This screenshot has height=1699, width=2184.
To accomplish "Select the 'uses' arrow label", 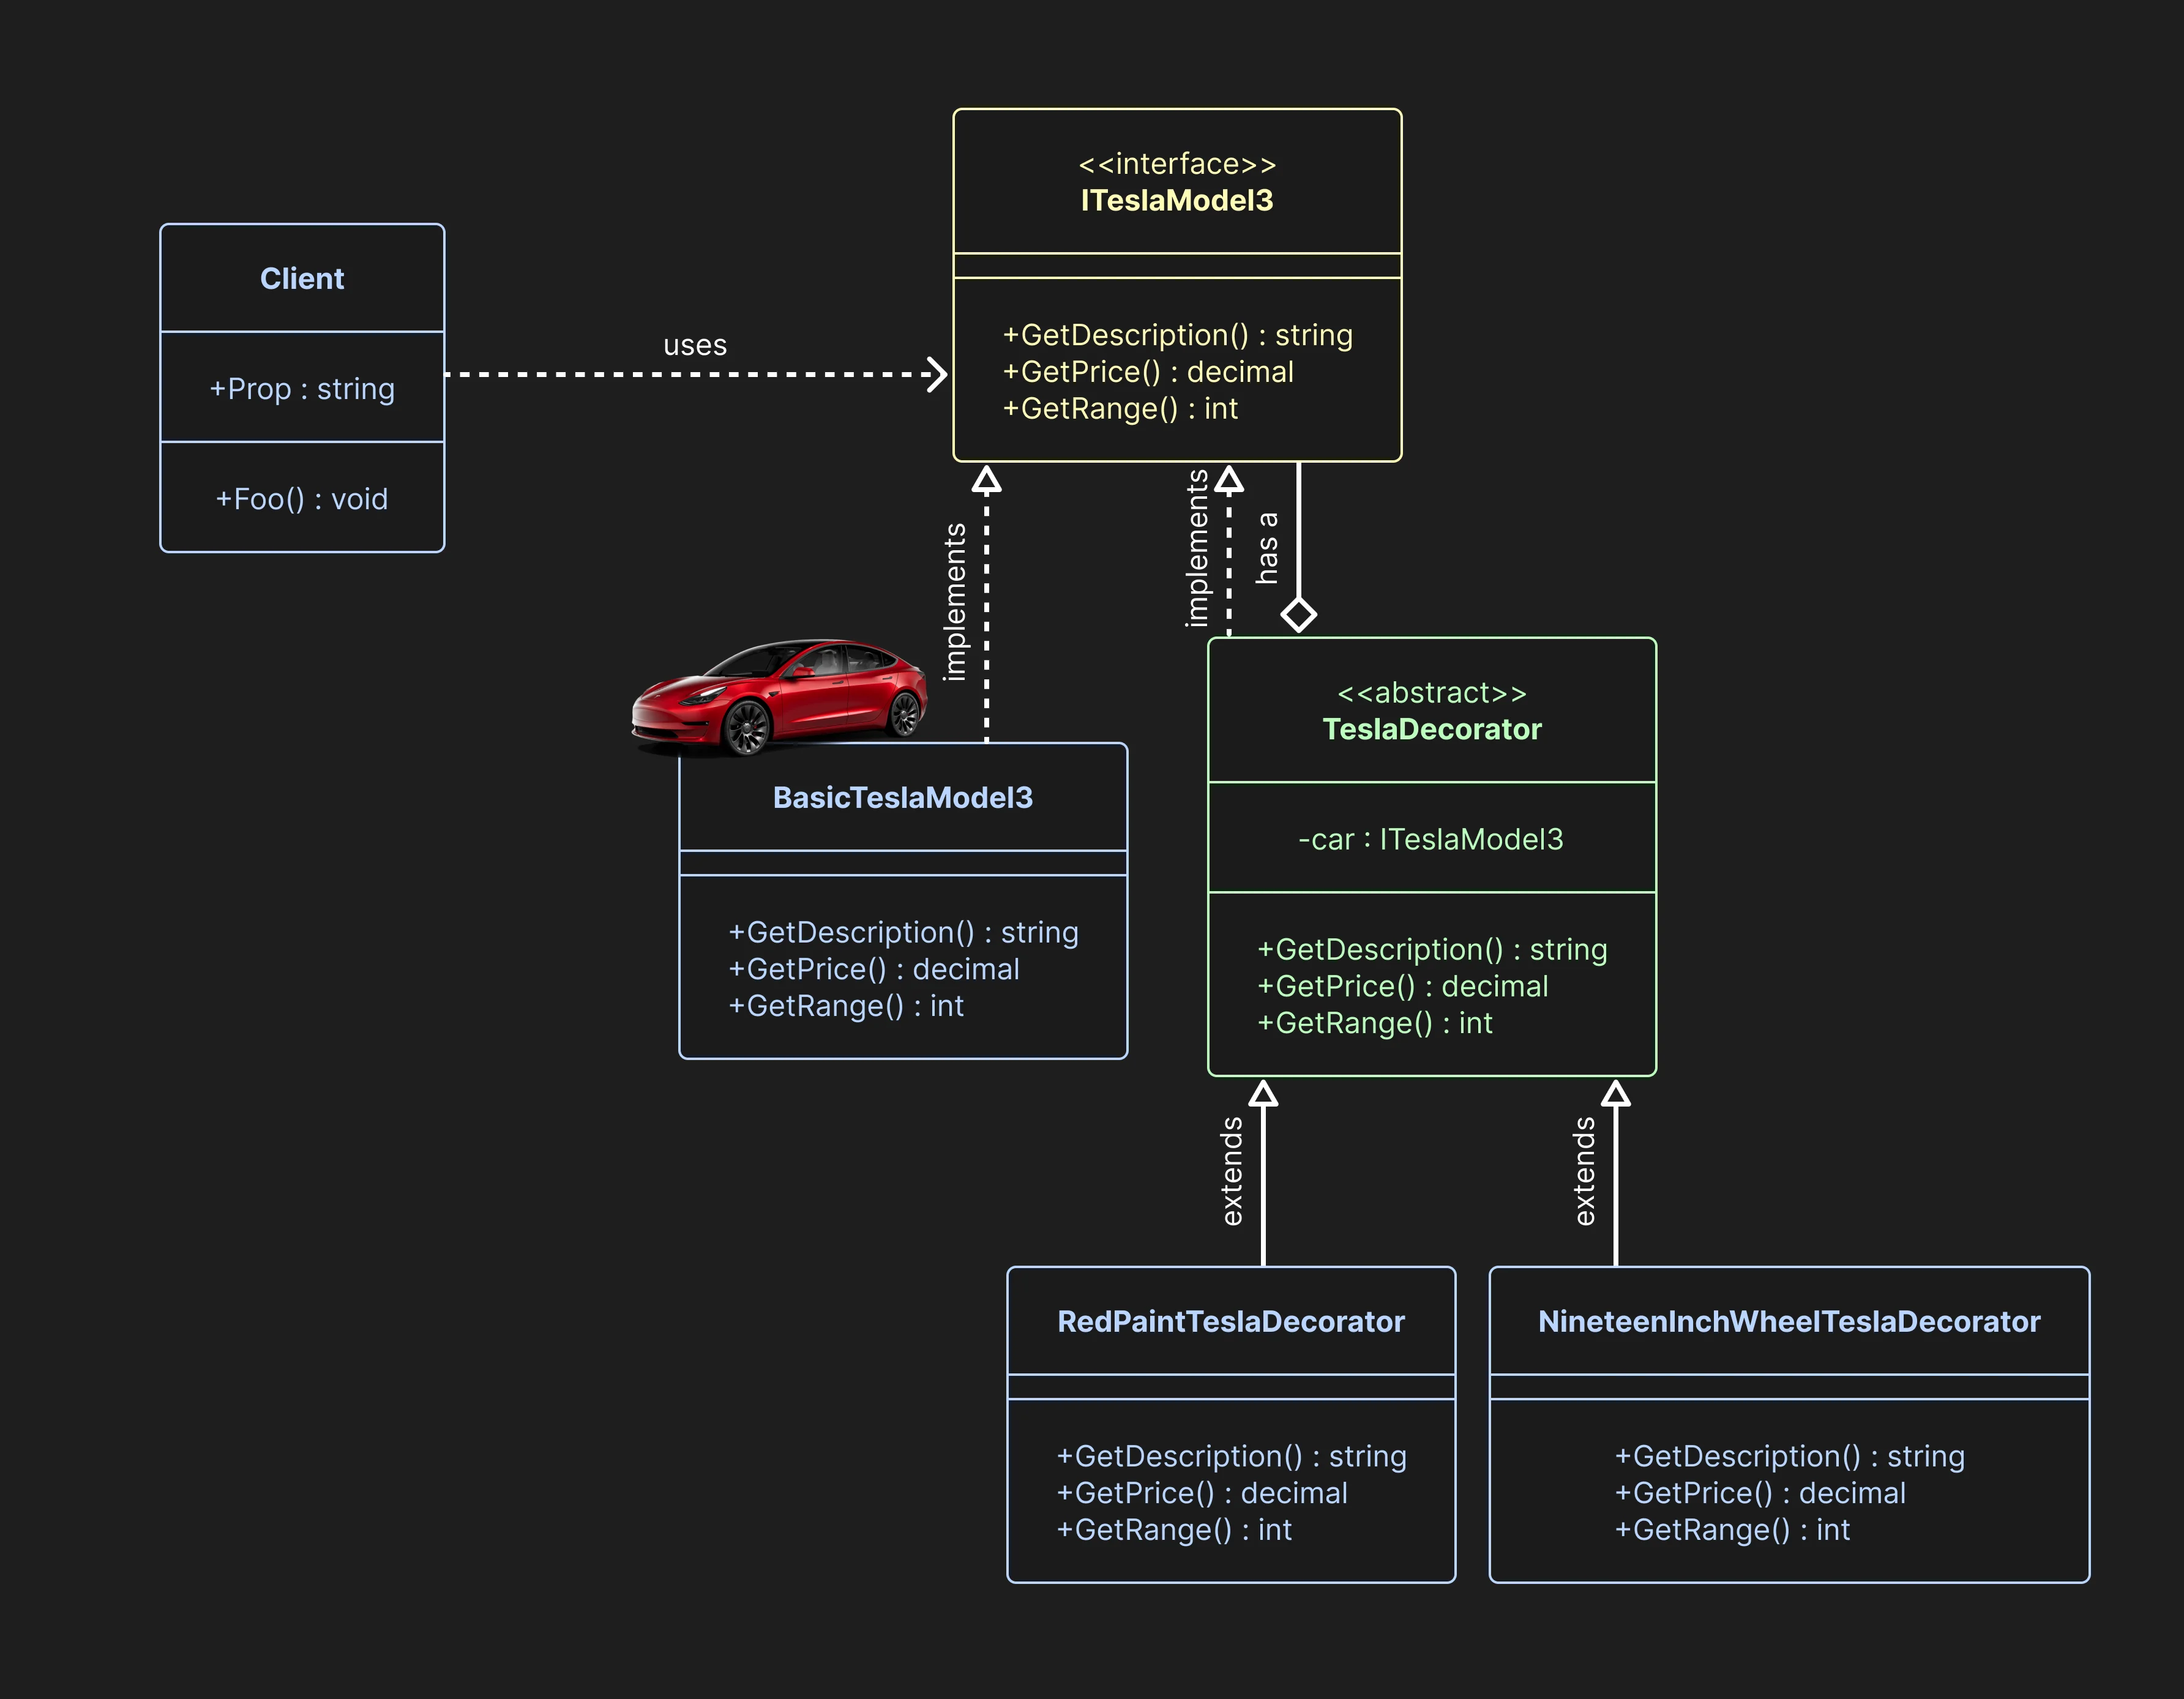I will [695, 346].
